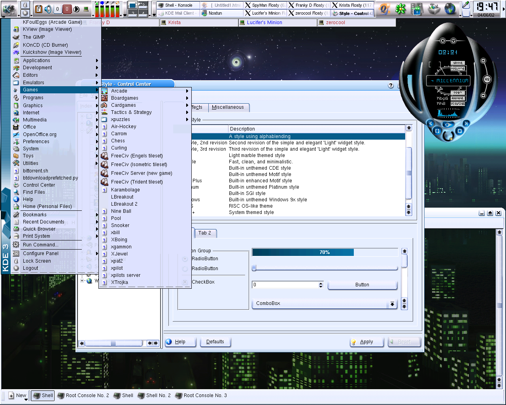This screenshot has height=405, width=506.
Task: Click the spin box up/down stepper
Action: [321, 285]
